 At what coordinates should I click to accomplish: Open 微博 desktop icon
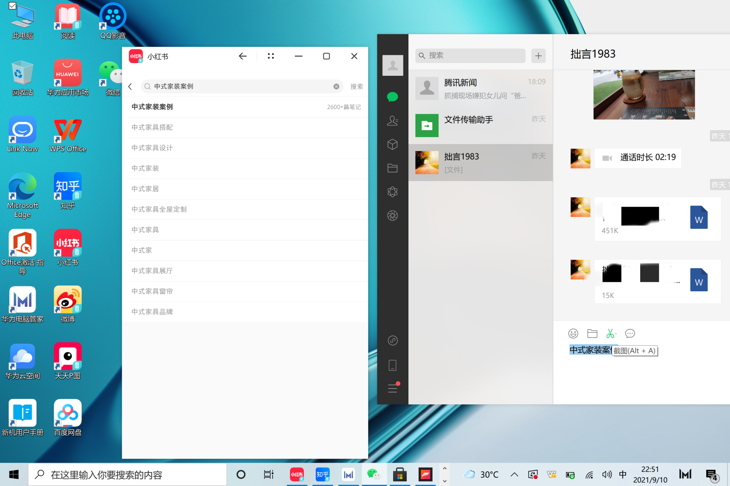pos(68,304)
